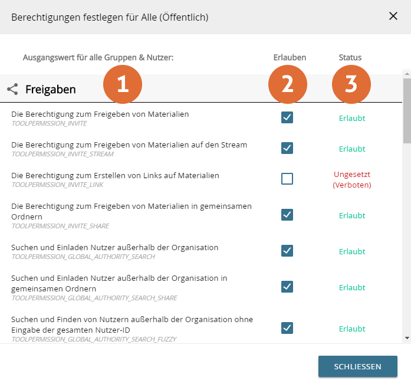The width and height of the screenshot is (411, 387).
Task: Toggle TOOLPERMISSION_GLOBAL_AUTHORITY_SEARCH checkbox
Action: tap(287, 251)
